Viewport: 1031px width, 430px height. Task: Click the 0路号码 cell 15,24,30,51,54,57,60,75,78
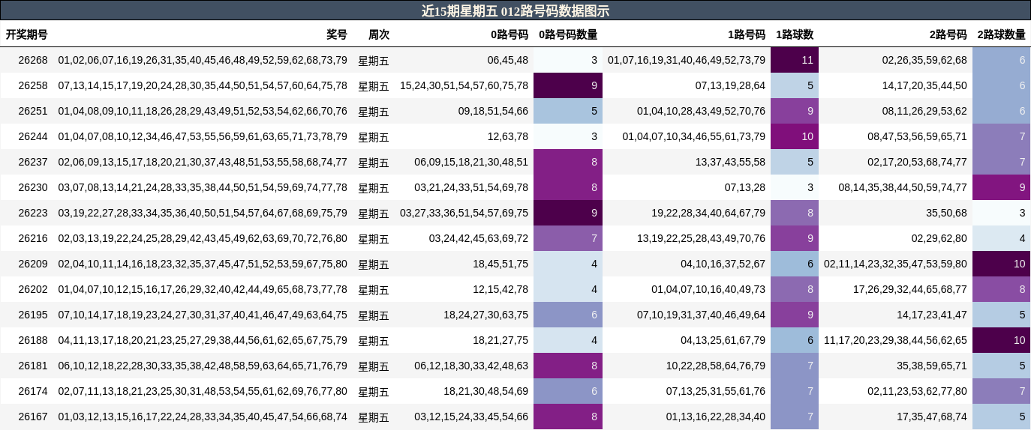click(464, 85)
